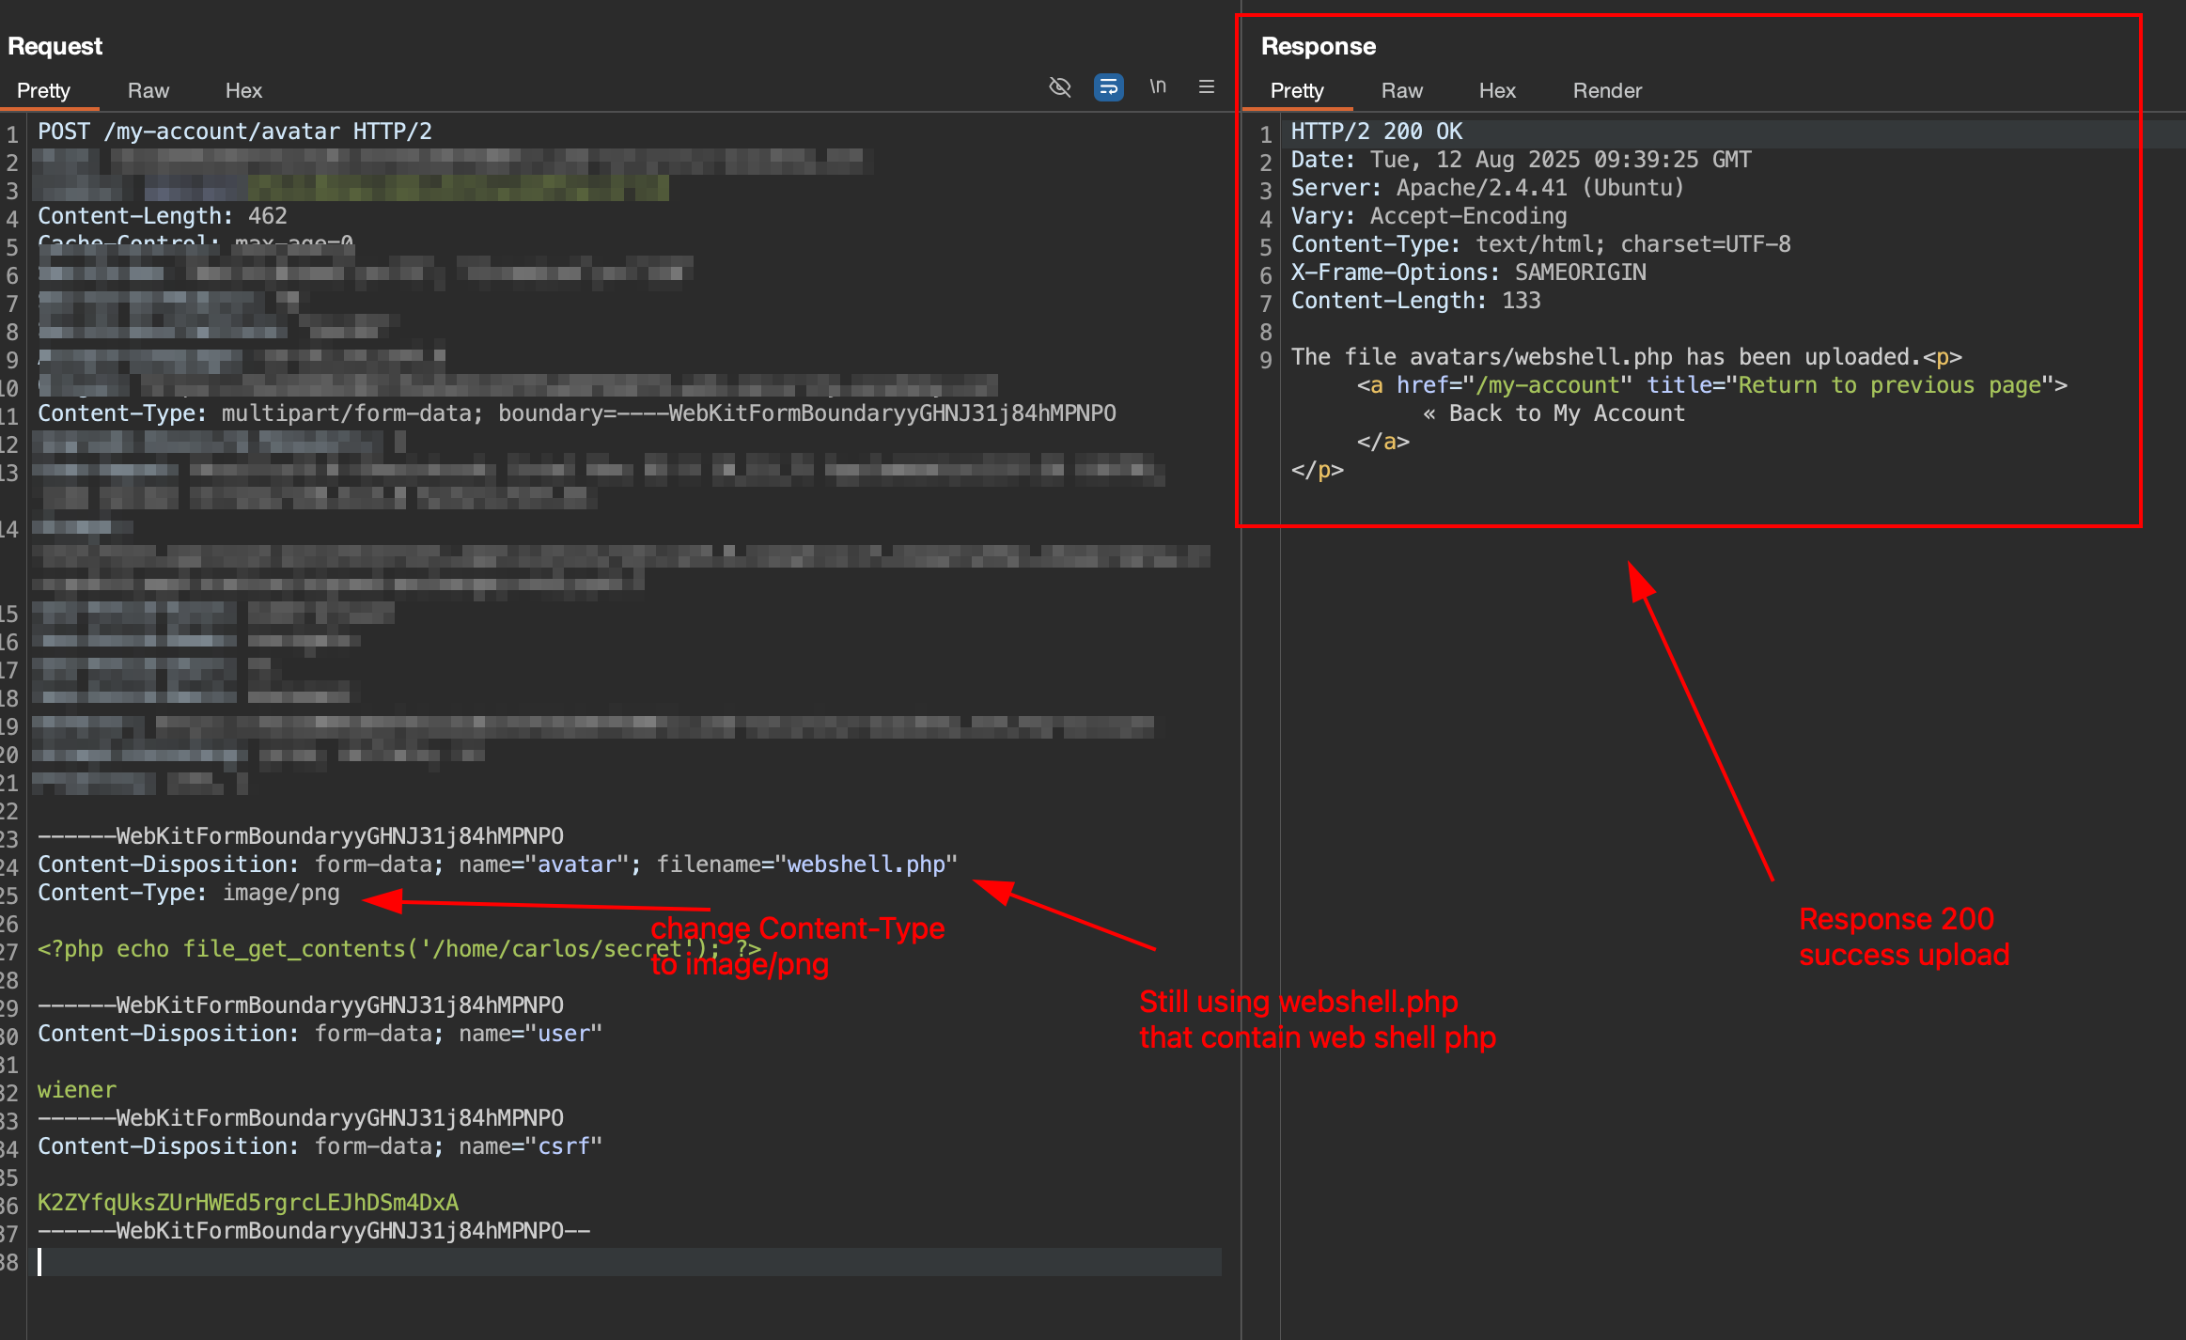This screenshot has width=2186, height=1340.
Task: Click the response Content-Type: text/html header
Action: [1541, 244]
